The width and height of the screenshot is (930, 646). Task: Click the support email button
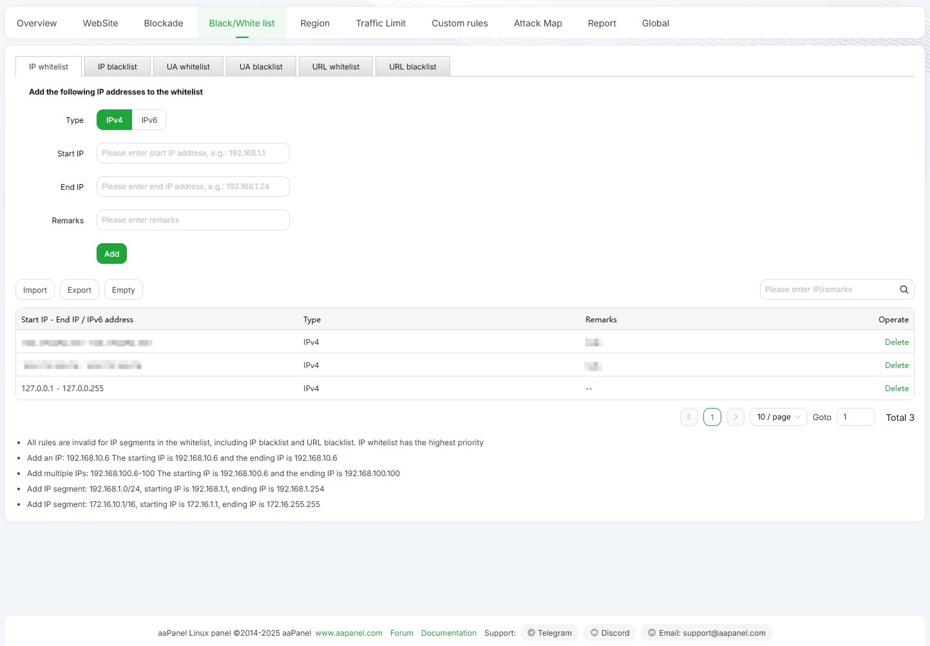click(706, 633)
